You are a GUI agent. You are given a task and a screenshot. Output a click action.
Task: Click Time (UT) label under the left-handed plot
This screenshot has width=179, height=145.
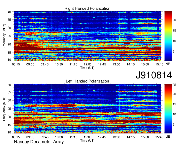[x=87, y=141]
